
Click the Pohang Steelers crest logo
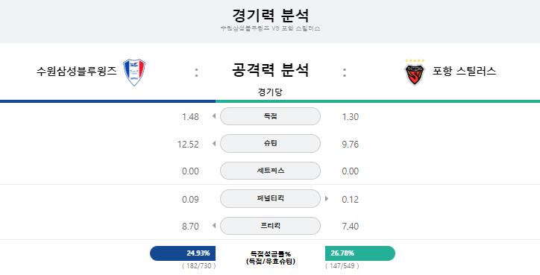click(414, 72)
